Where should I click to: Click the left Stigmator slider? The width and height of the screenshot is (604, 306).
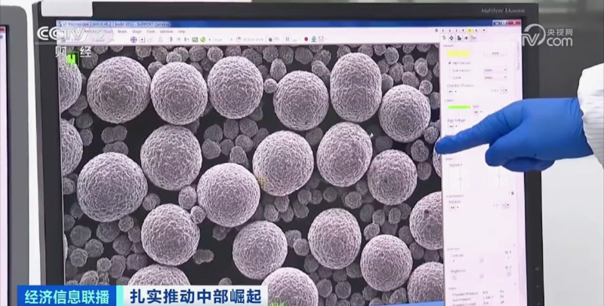[458, 177]
